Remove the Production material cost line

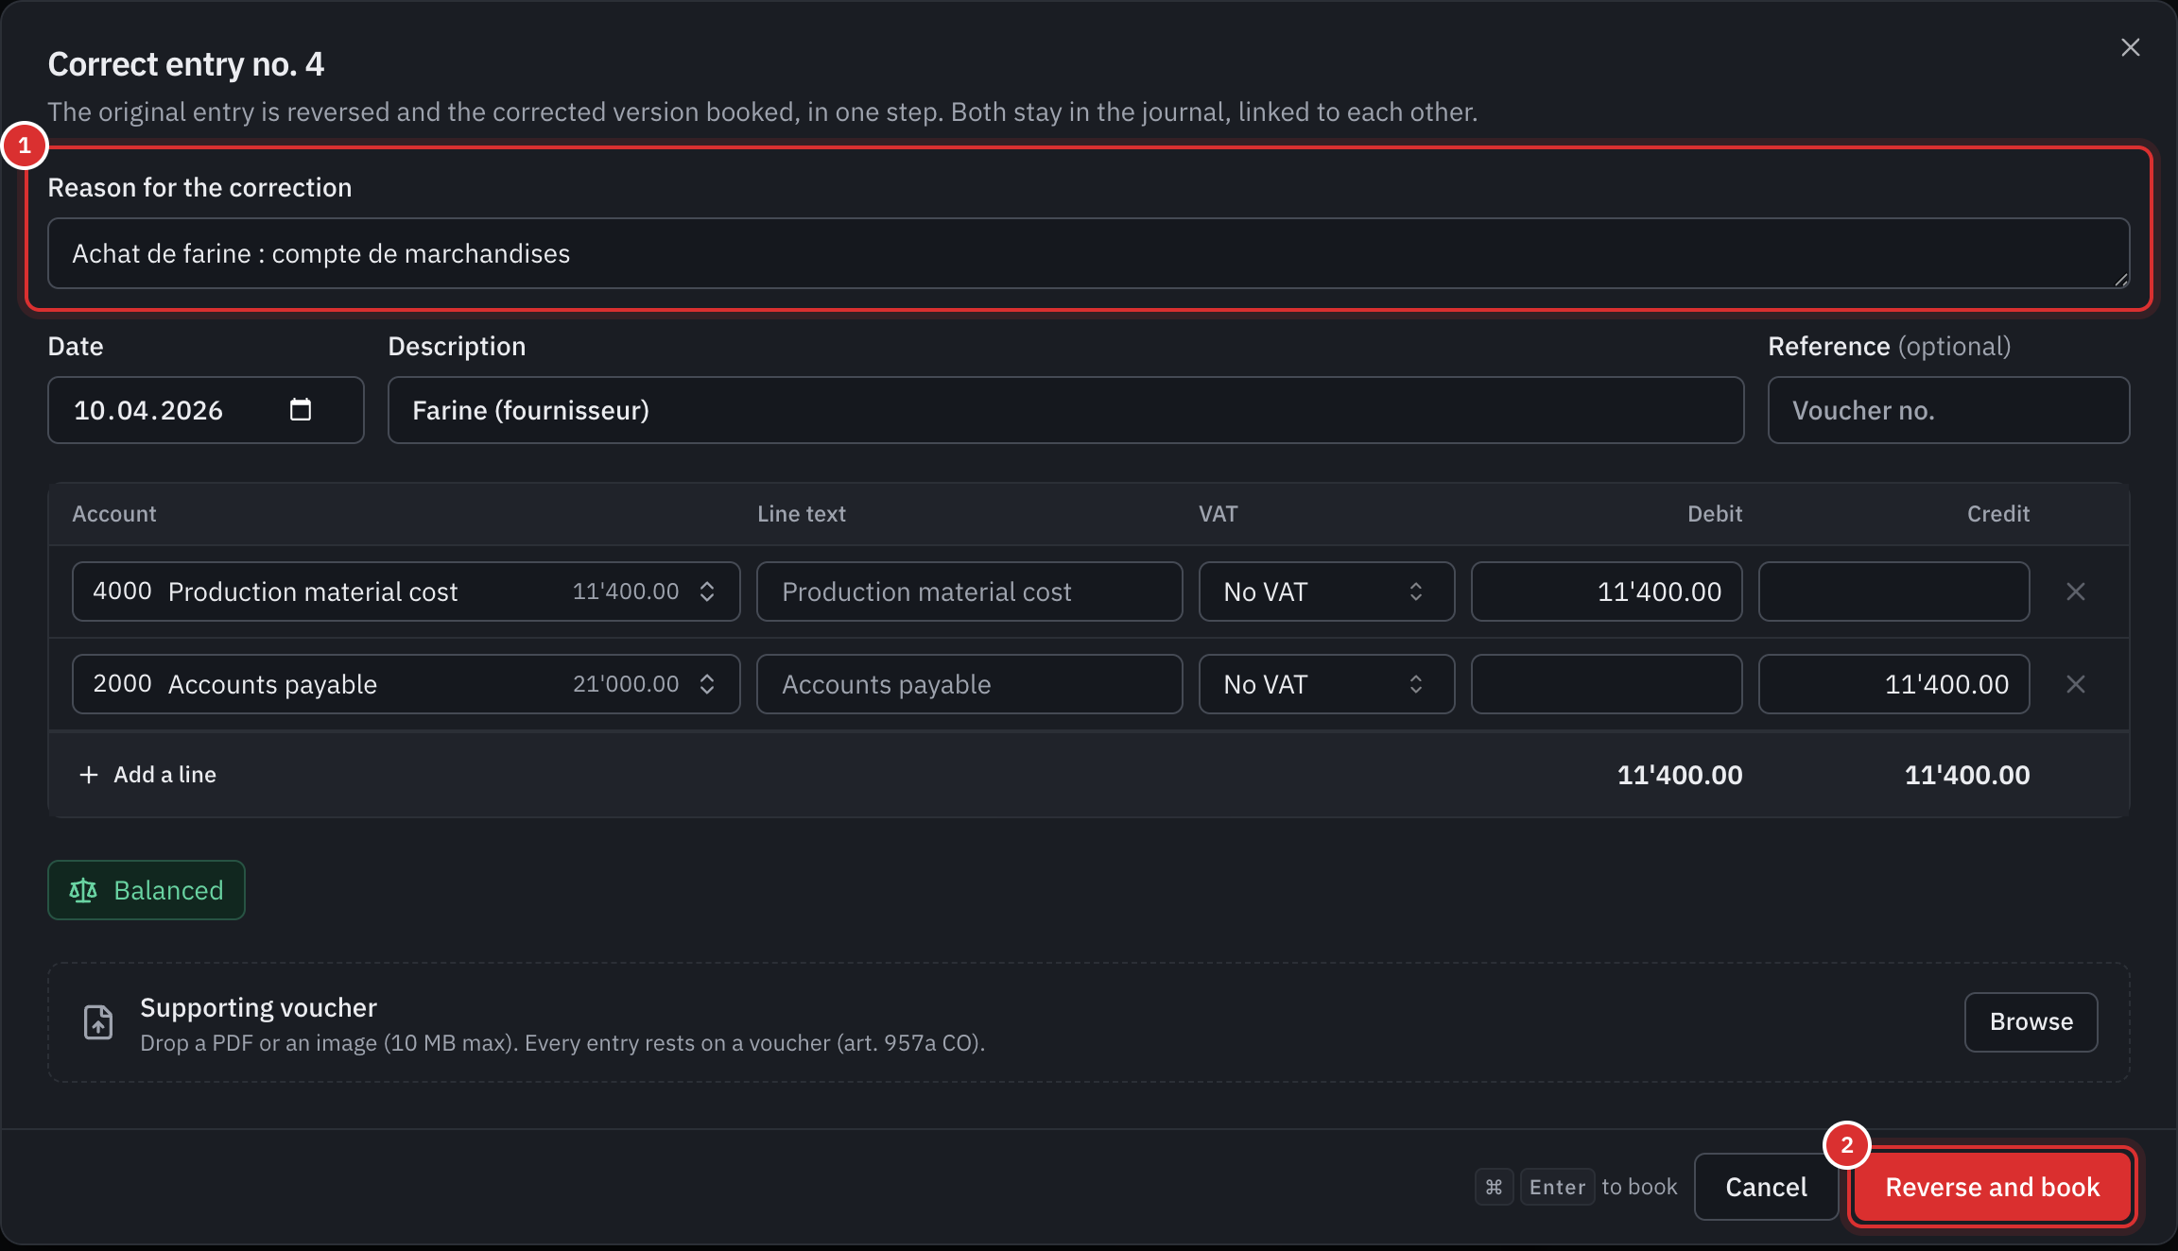point(2076,591)
